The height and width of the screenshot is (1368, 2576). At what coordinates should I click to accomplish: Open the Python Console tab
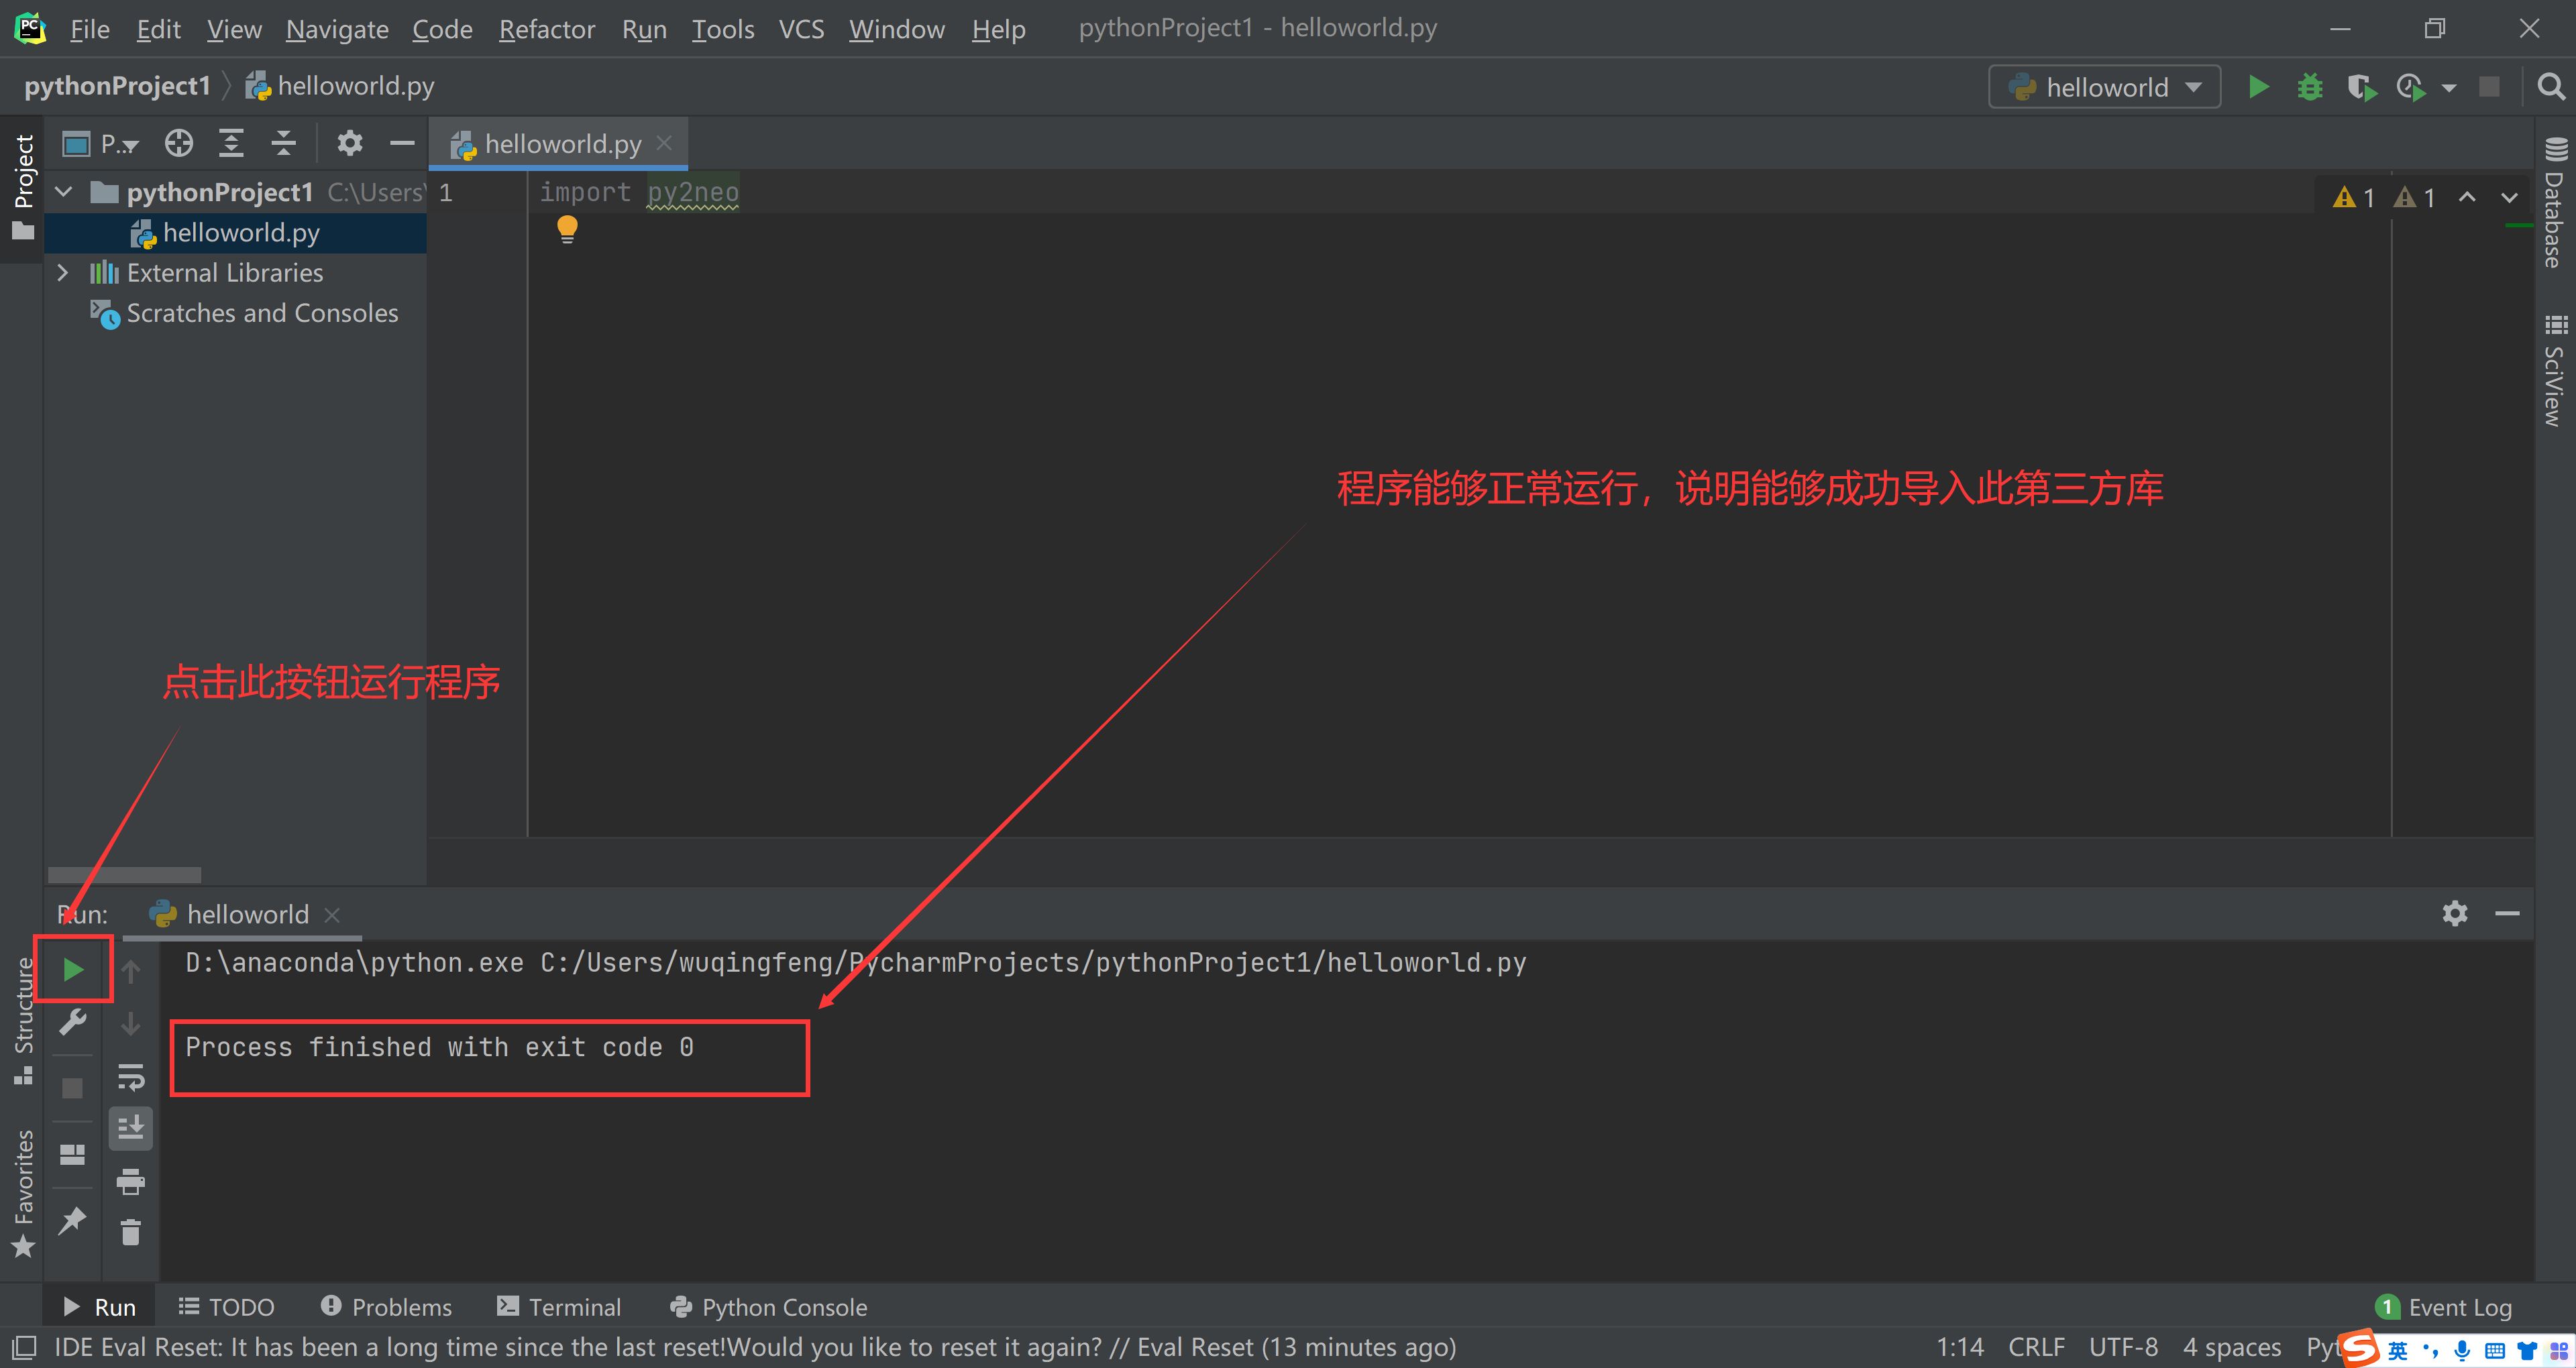(x=768, y=1306)
